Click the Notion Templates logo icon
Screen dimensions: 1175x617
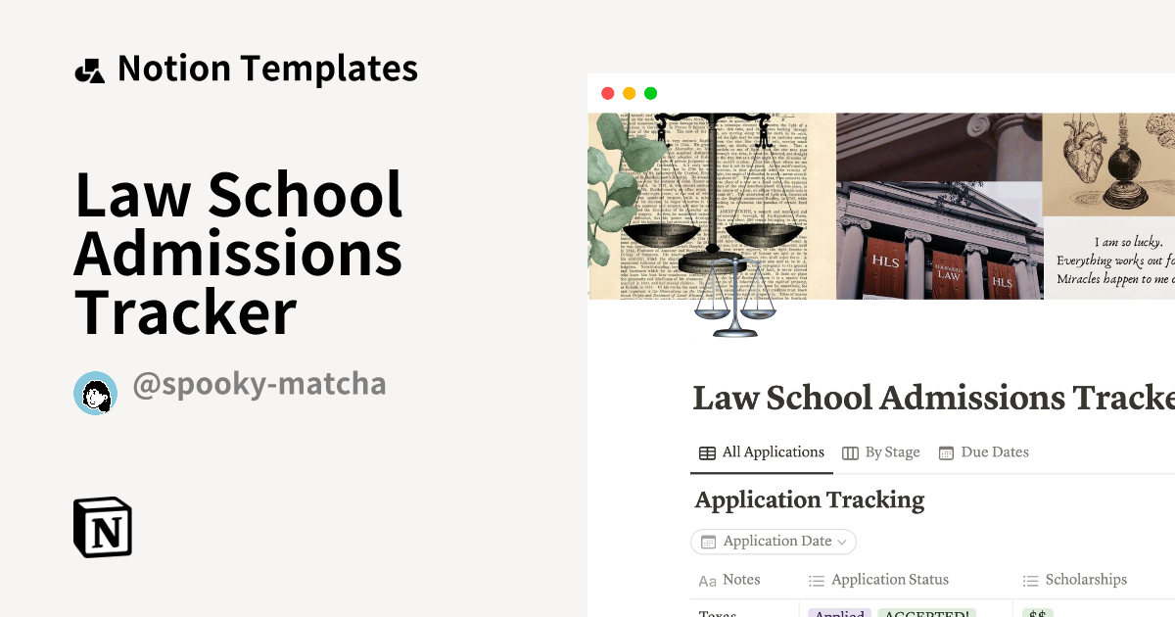point(90,68)
